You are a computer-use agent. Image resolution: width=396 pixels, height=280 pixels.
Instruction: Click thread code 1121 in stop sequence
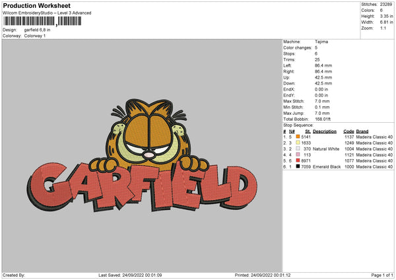pos(349,155)
